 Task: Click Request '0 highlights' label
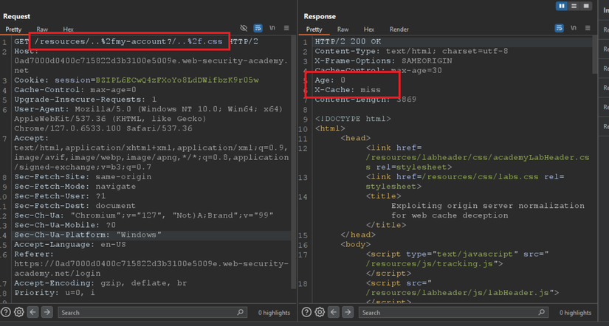[274, 313]
